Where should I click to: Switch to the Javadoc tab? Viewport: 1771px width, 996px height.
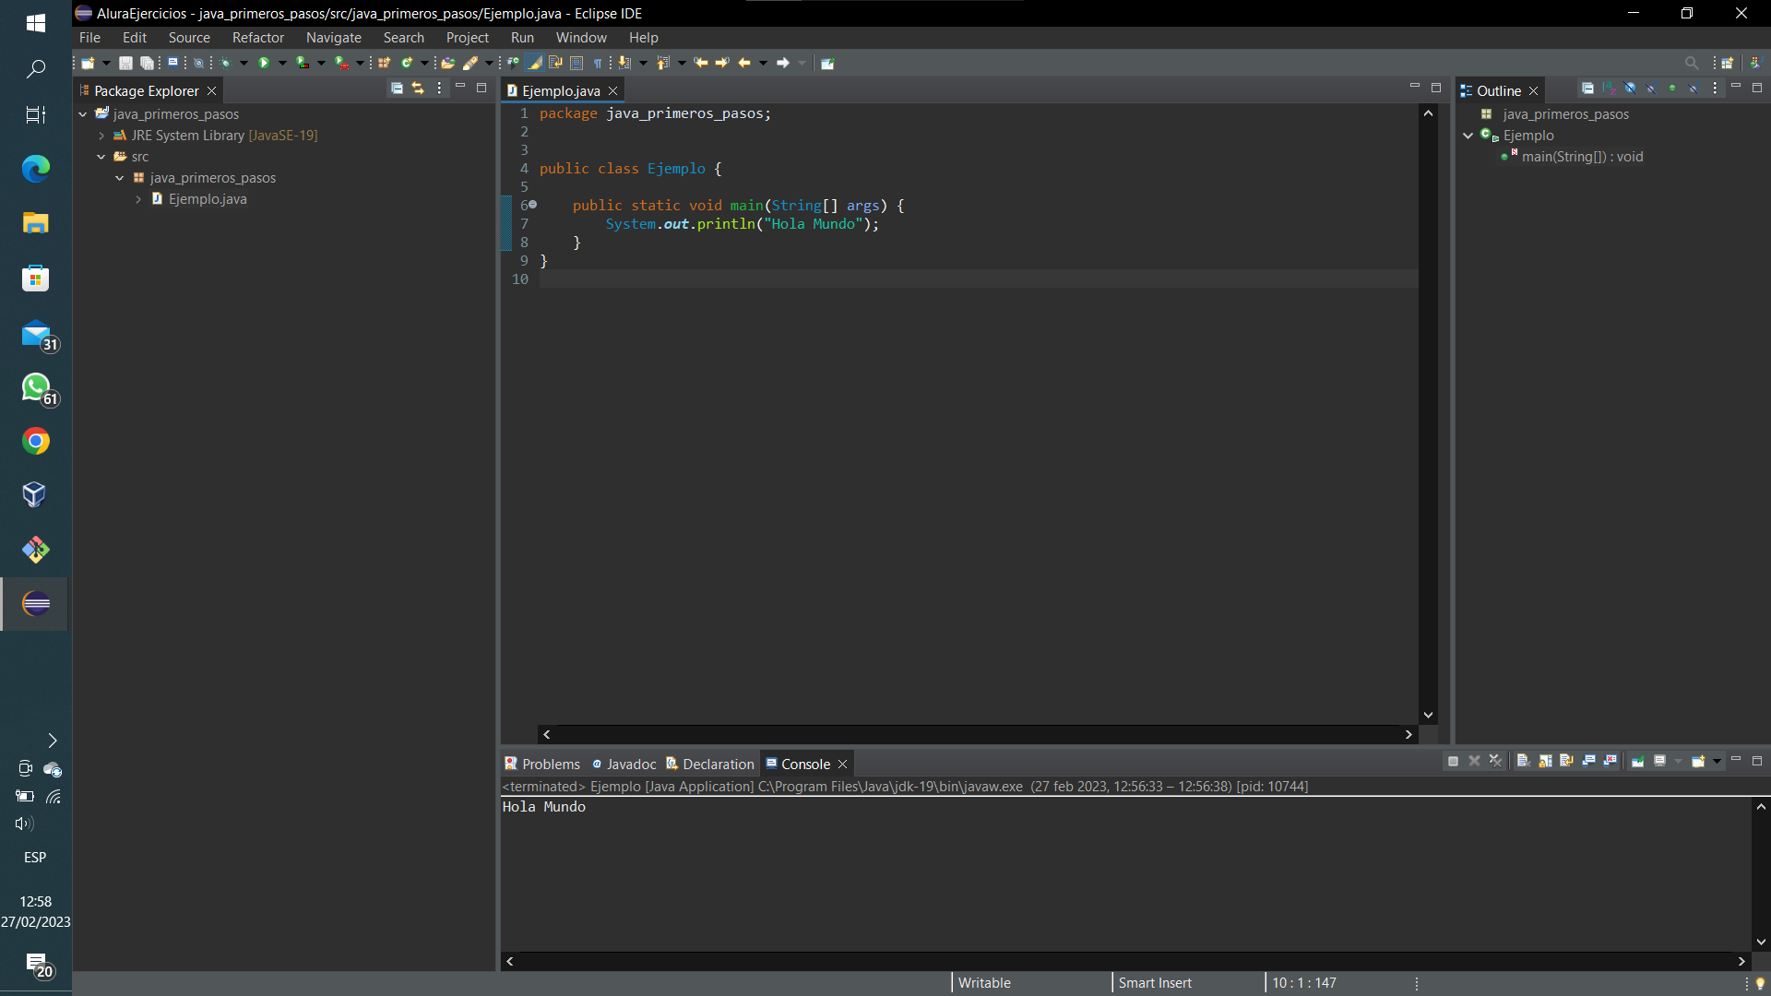pyautogui.click(x=624, y=764)
